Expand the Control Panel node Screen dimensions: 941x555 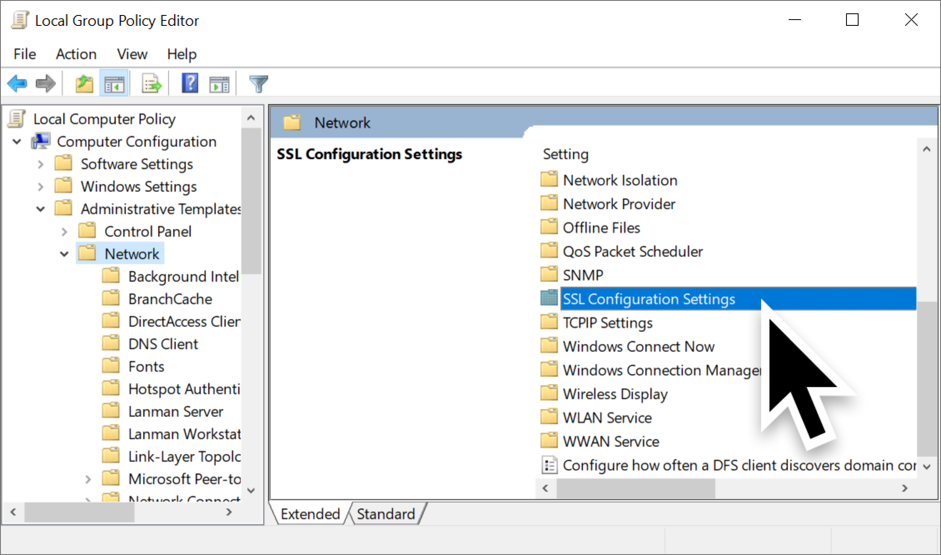(65, 231)
